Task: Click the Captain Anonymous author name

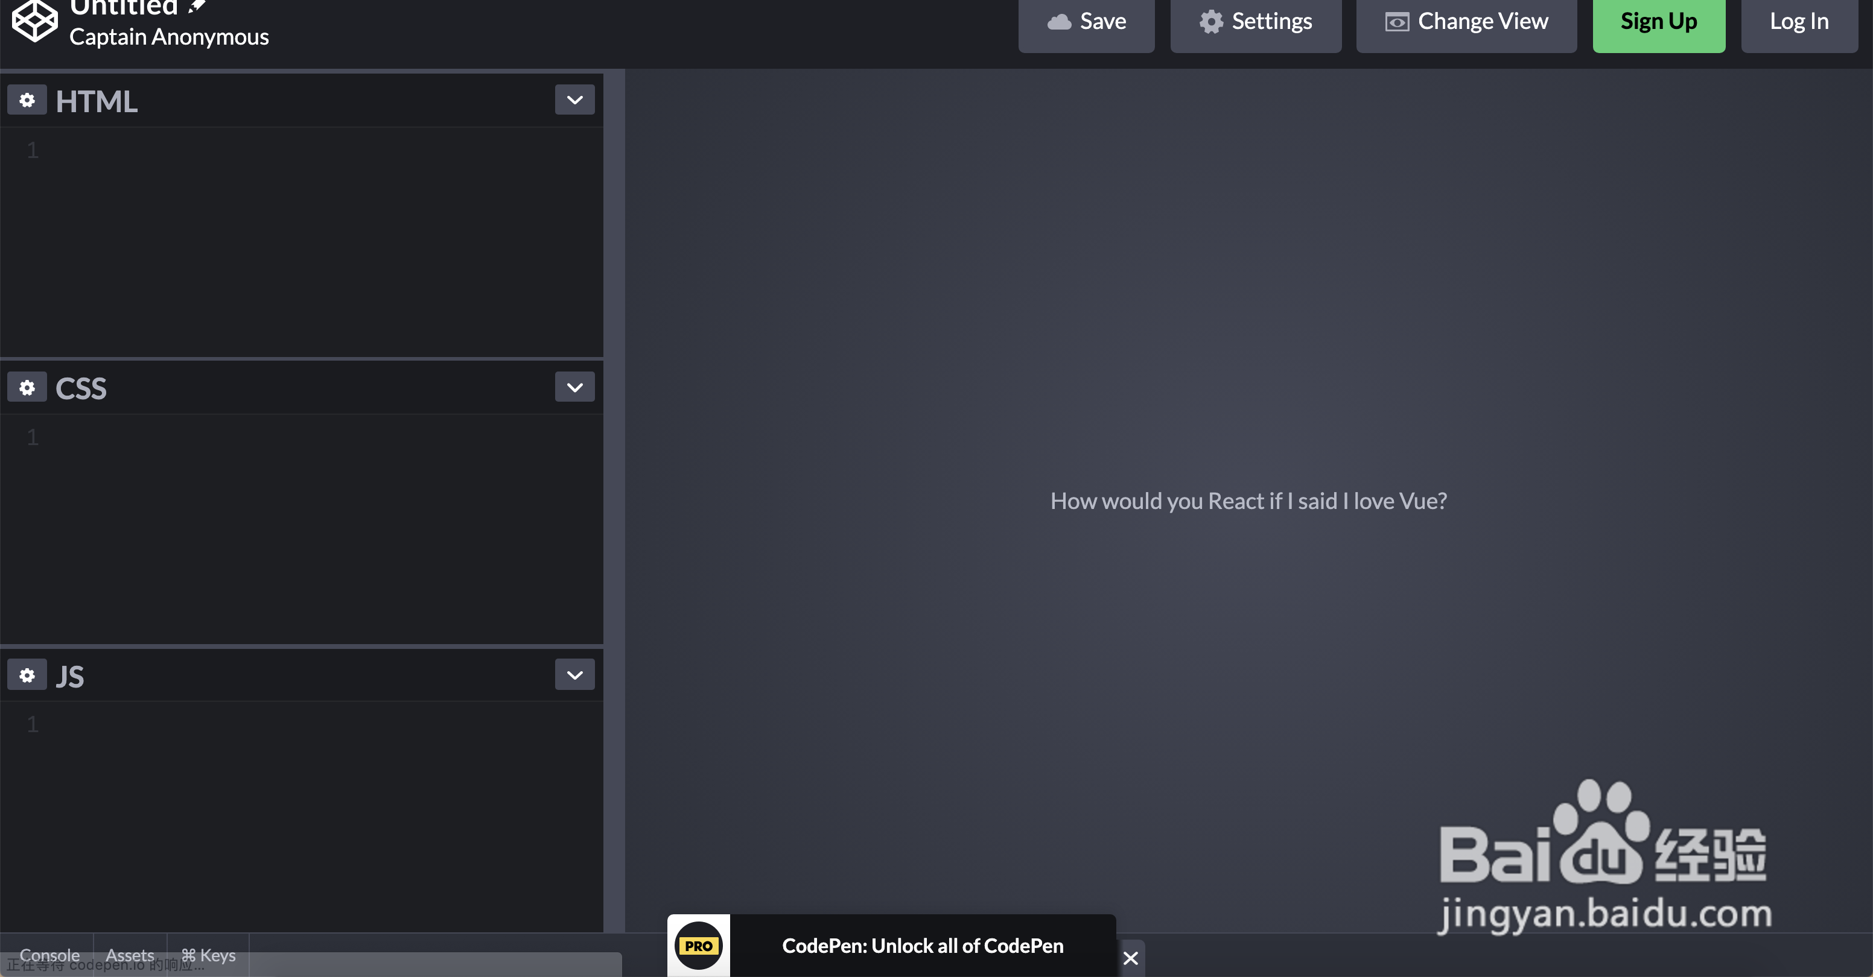Action: tap(169, 36)
